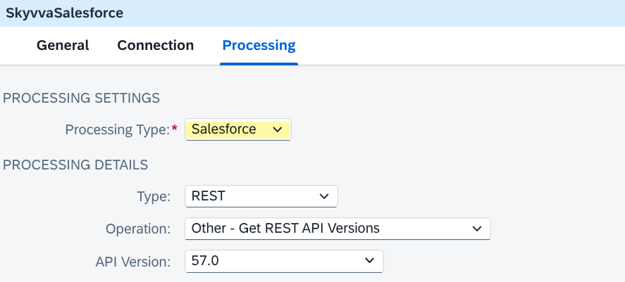
Task: Click the PROCESSING DETAILS section heading
Action: pyautogui.click(x=75, y=165)
